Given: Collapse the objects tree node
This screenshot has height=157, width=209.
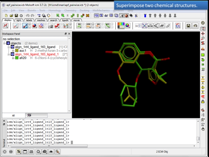Looking at the screenshot, I should [x=4, y=43].
